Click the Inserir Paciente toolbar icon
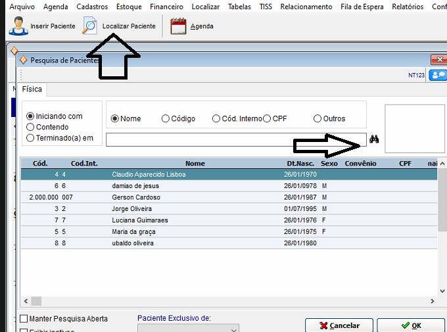The image size is (447, 332). coord(18,26)
